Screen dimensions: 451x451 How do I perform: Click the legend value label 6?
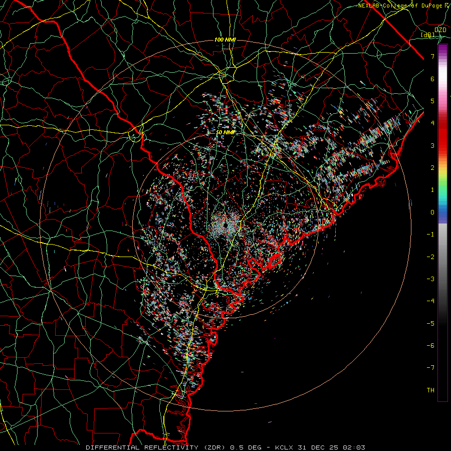click(432, 79)
